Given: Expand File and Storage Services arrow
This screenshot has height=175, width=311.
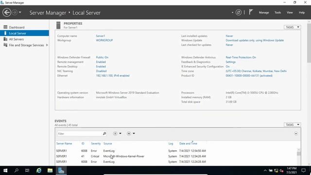Looking at the screenshot, I should [x=47, y=45].
